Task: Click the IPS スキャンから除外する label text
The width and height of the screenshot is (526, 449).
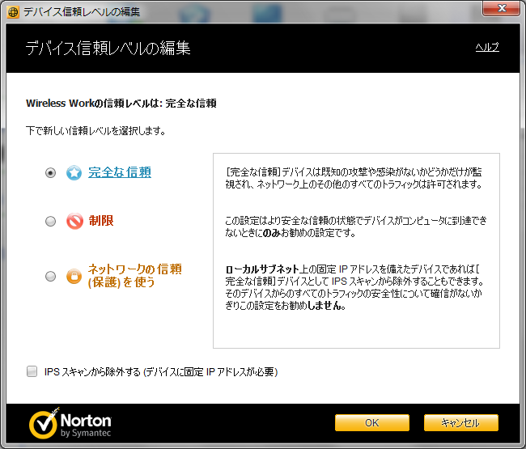Action: pyautogui.click(x=161, y=371)
